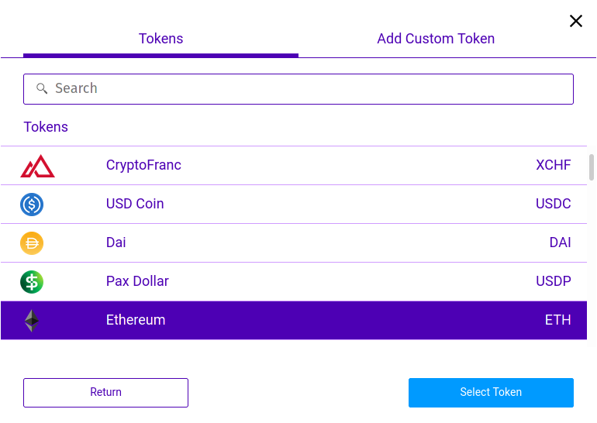This screenshot has width=597, height=423.
Task: Open the Add Custom Token tab
Action: click(x=436, y=39)
